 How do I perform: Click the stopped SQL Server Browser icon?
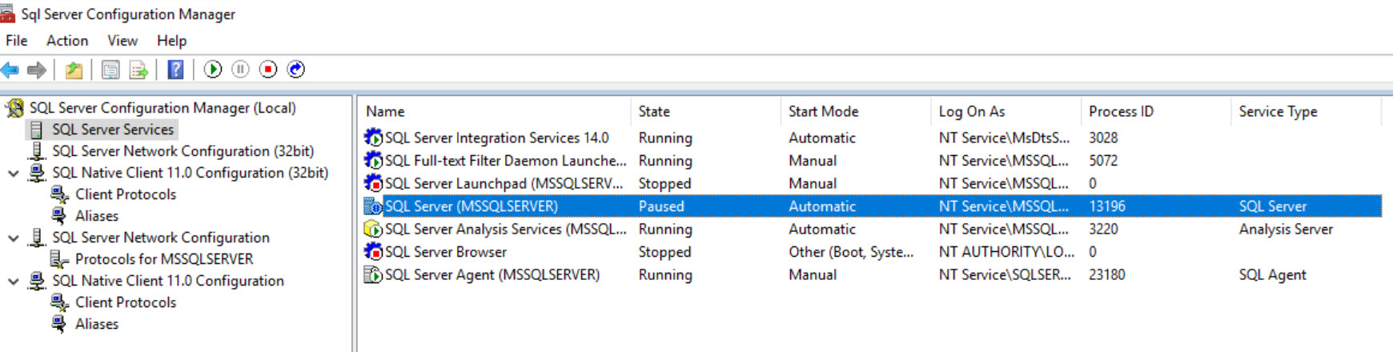[373, 252]
